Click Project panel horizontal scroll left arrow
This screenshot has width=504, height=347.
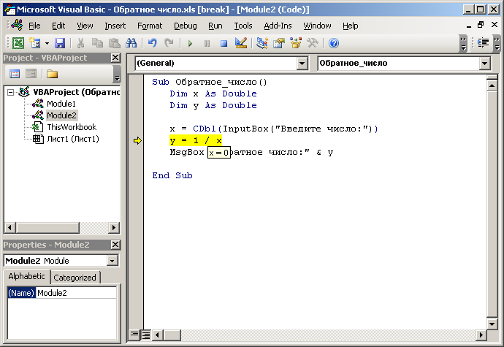[x=9, y=227]
